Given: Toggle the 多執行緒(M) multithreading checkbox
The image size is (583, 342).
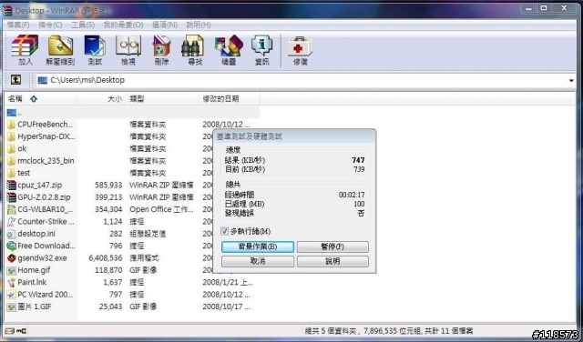Looking at the screenshot, I should click(x=224, y=231).
